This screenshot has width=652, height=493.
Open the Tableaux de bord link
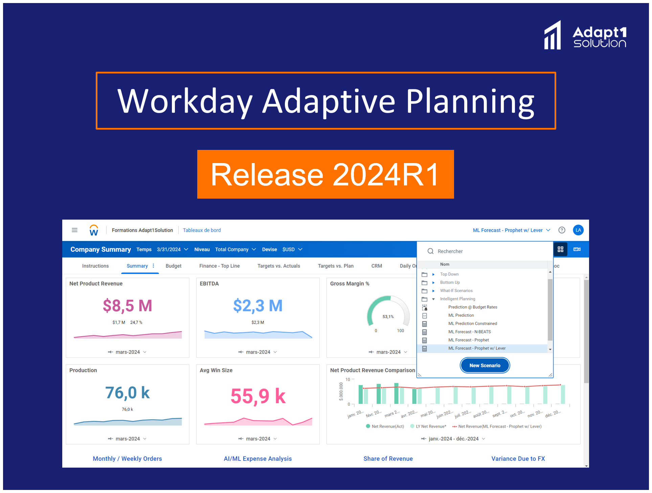(202, 230)
